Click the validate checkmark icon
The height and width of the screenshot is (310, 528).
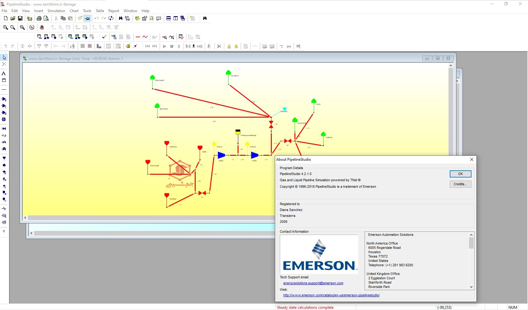coord(104,37)
